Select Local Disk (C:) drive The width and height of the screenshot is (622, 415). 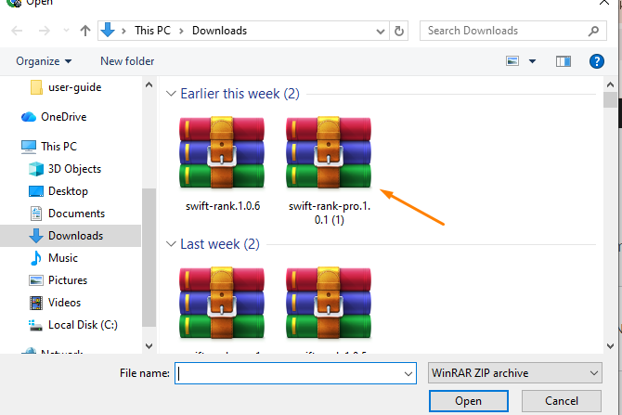coord(81,325)
